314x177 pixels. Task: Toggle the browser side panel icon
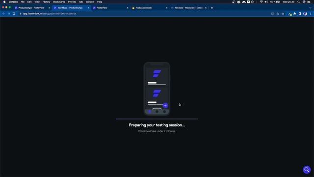pyautogui.click(x=300, y=14)
